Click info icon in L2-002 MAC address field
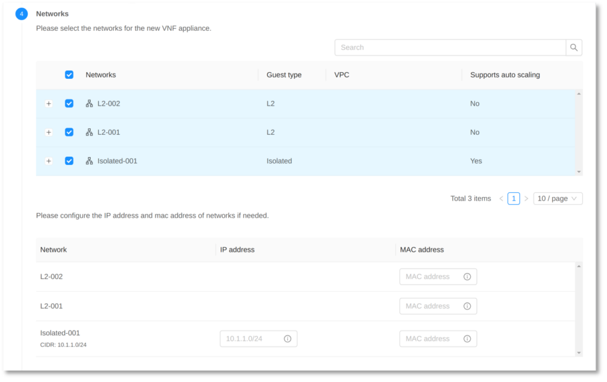The image size is (607, 382). coord(467,276)
